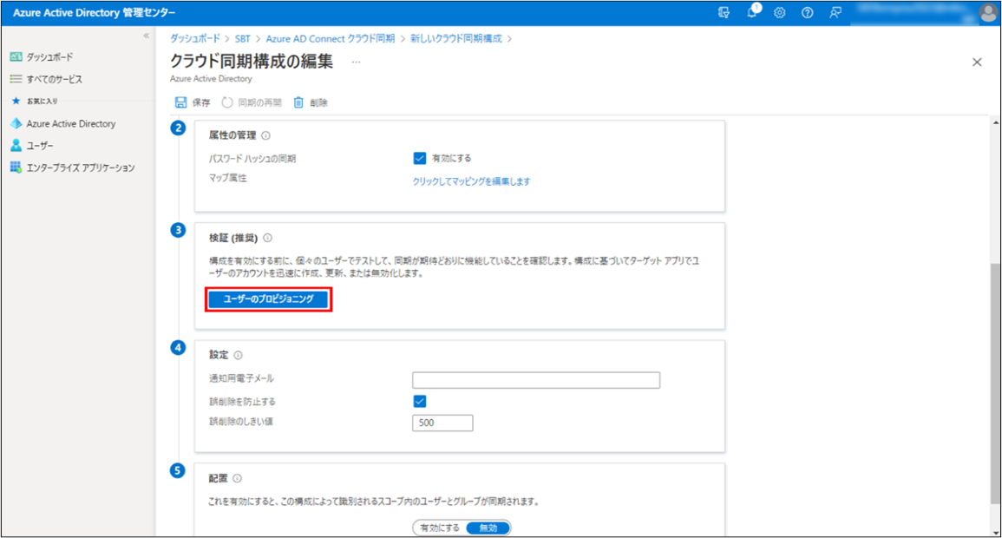Click the vertical scrollbar thumb

(x=996, y=384)
